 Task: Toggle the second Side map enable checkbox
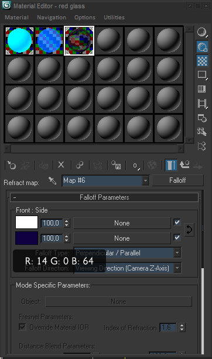[177, 237]
